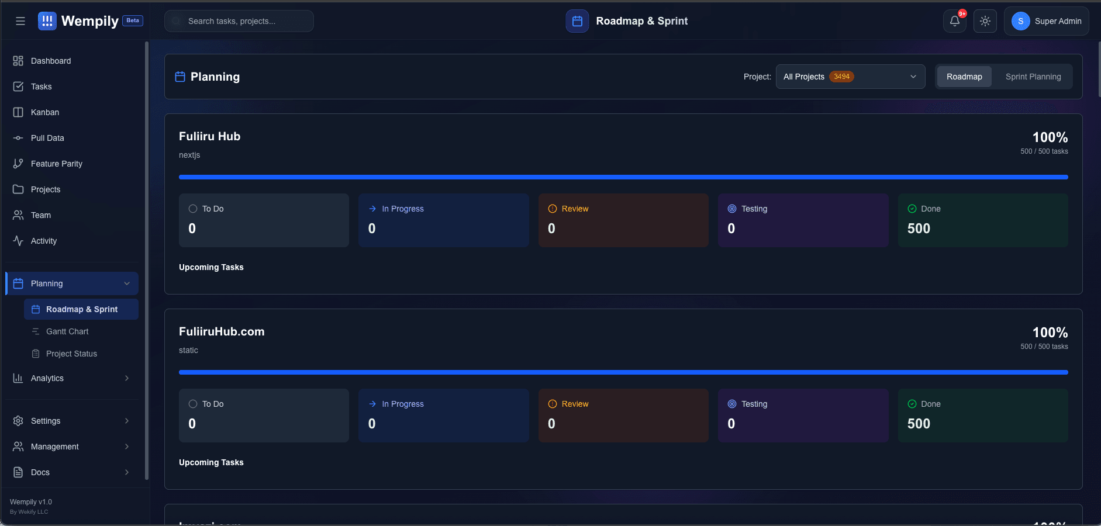Open Pull Data in sidebar
Viewport: 1101px width, 526px height.
tap(47, 138)
